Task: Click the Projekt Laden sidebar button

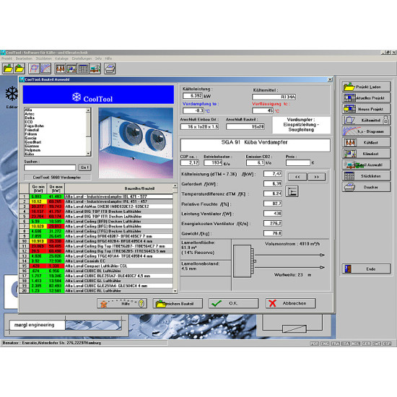Action: [366, 87]
